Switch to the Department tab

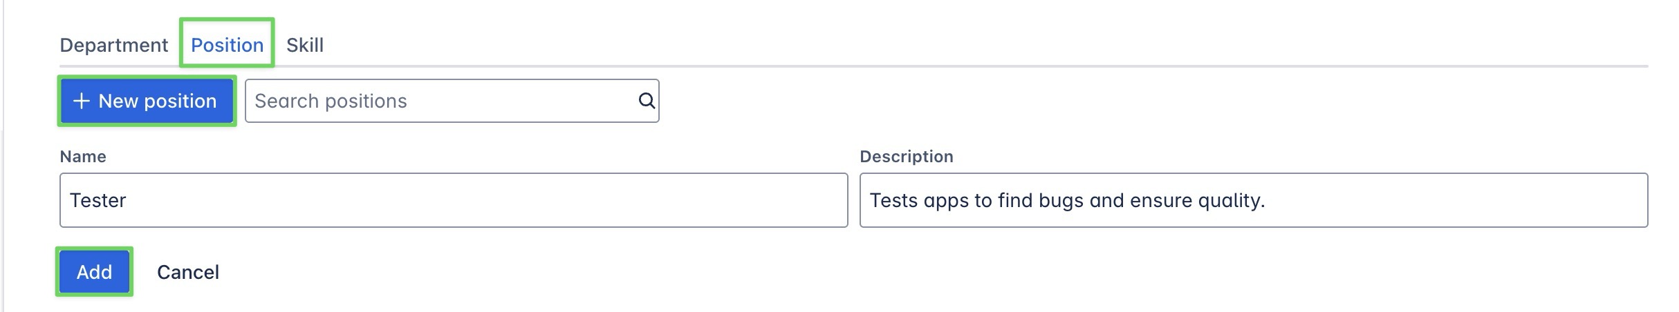click(113, 45)
